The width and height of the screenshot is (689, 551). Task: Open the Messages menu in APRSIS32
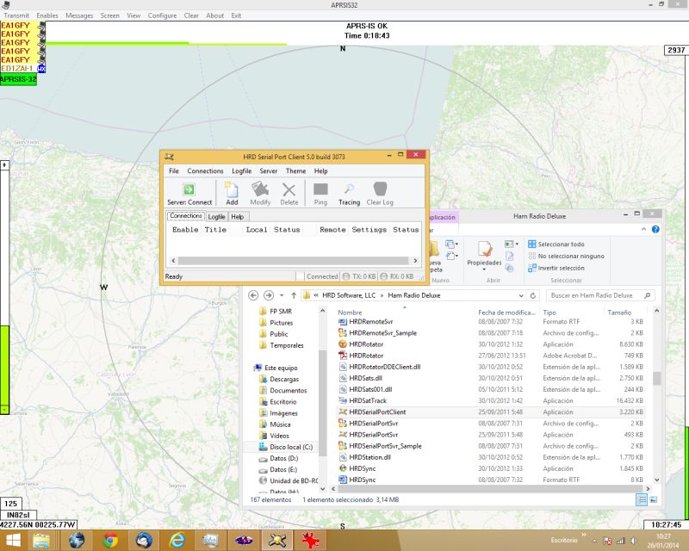tap(79, 15)
